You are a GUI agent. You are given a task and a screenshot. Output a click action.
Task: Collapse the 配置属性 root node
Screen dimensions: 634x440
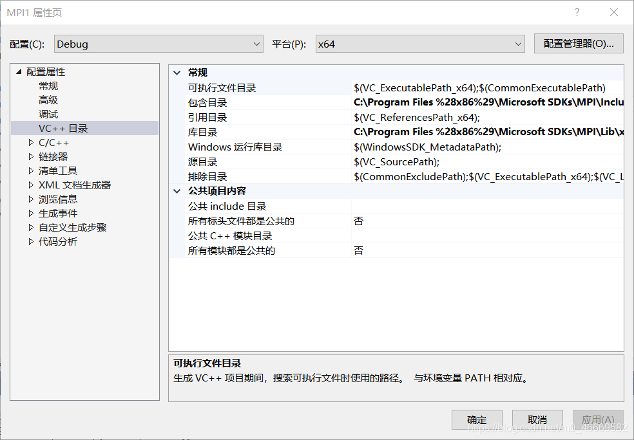coord(19,71)
